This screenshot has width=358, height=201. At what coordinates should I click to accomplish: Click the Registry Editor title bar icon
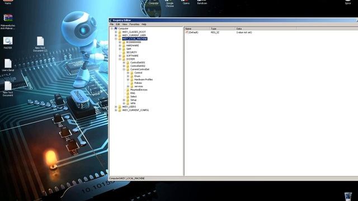point(111,20)
